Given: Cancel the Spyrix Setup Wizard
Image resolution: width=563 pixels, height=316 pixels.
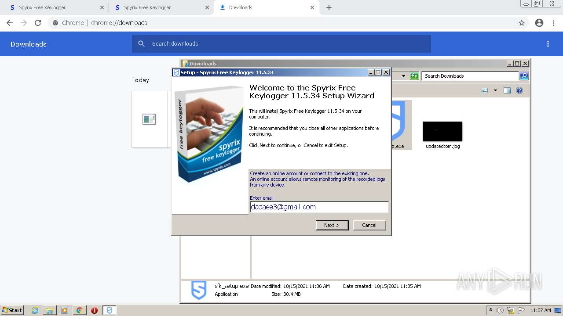Looking at the screenshot, I should (369, 225).
